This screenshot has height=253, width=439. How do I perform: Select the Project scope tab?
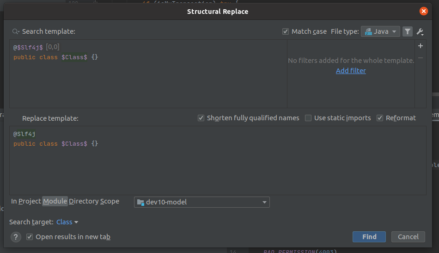coord(30,201)
